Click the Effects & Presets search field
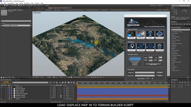 point(181,30)
